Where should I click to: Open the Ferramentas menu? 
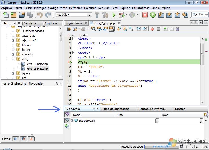(x=141, y=8)
